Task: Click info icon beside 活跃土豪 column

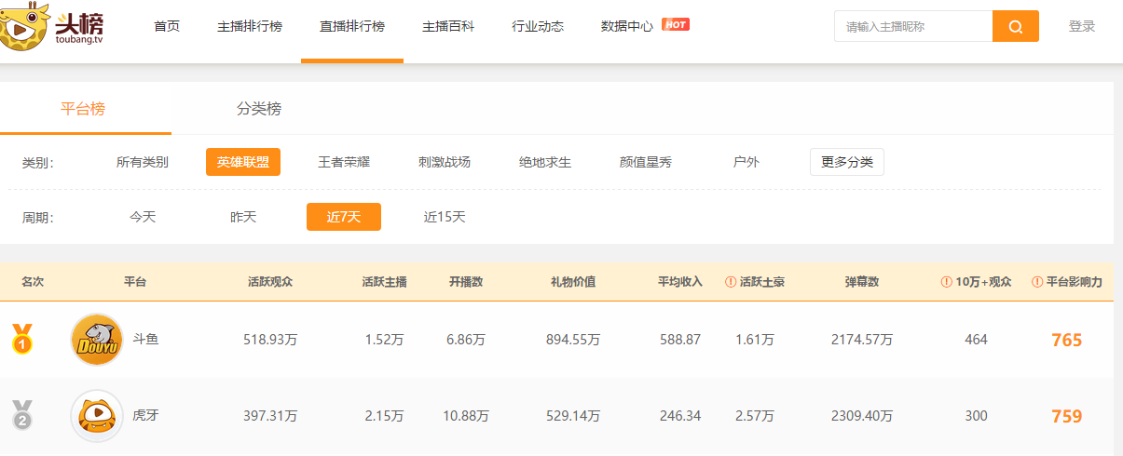Action: pyautogui.click(x=731, y=282)
